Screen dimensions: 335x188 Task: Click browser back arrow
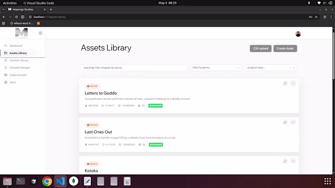pyautogui.click(x=4, y=17)
